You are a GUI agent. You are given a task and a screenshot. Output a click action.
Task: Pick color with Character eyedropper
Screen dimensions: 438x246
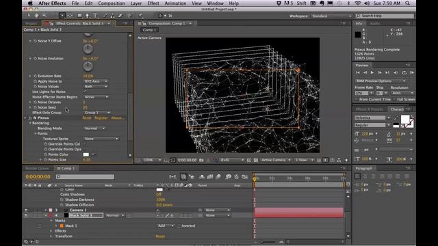[396, 118]
